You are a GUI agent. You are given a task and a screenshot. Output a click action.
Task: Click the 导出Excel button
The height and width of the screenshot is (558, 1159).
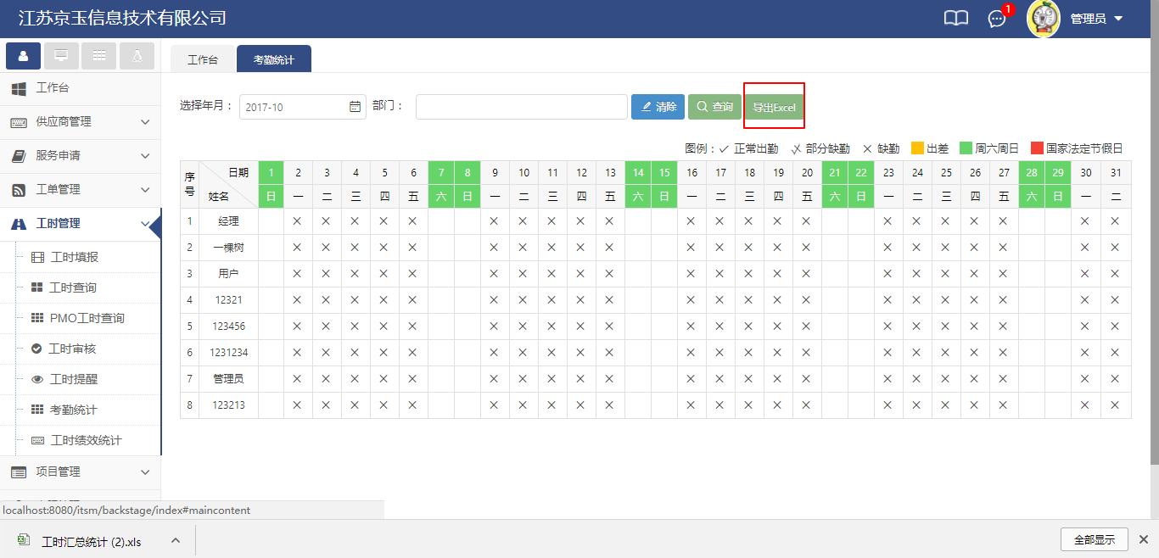coord(774,108)
